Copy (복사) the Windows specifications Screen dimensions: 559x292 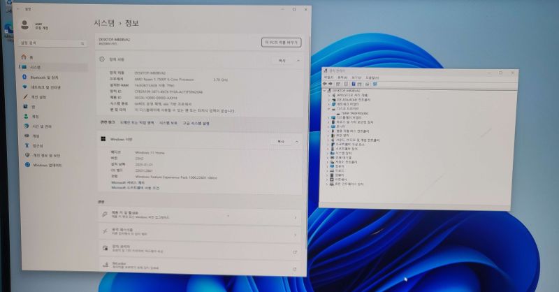click(281, 142)
